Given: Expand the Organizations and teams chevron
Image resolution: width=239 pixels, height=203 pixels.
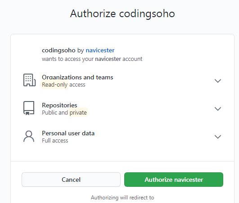Looking at the screenshot, I should 218,81.
